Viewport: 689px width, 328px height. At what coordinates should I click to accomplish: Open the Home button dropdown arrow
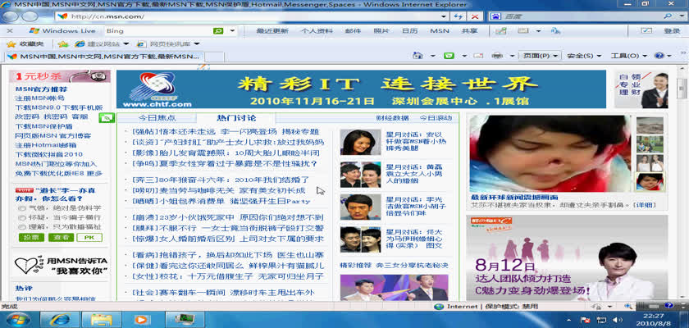point(432,56)
